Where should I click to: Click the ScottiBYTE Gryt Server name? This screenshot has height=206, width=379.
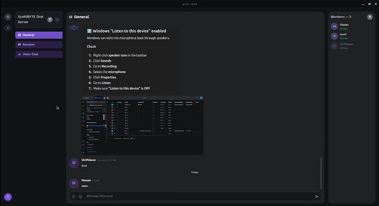click(30, 19)
